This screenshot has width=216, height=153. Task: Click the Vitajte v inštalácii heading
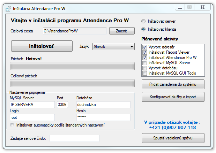[70, 20]
